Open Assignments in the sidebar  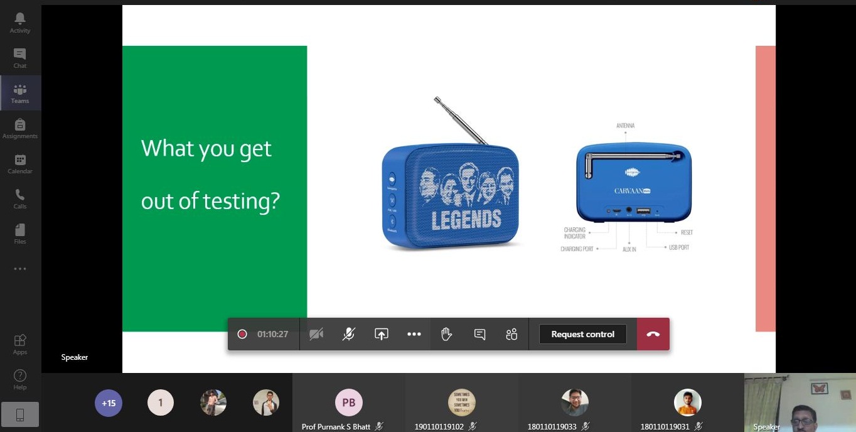pyautogui.click(x=20, y=128)
